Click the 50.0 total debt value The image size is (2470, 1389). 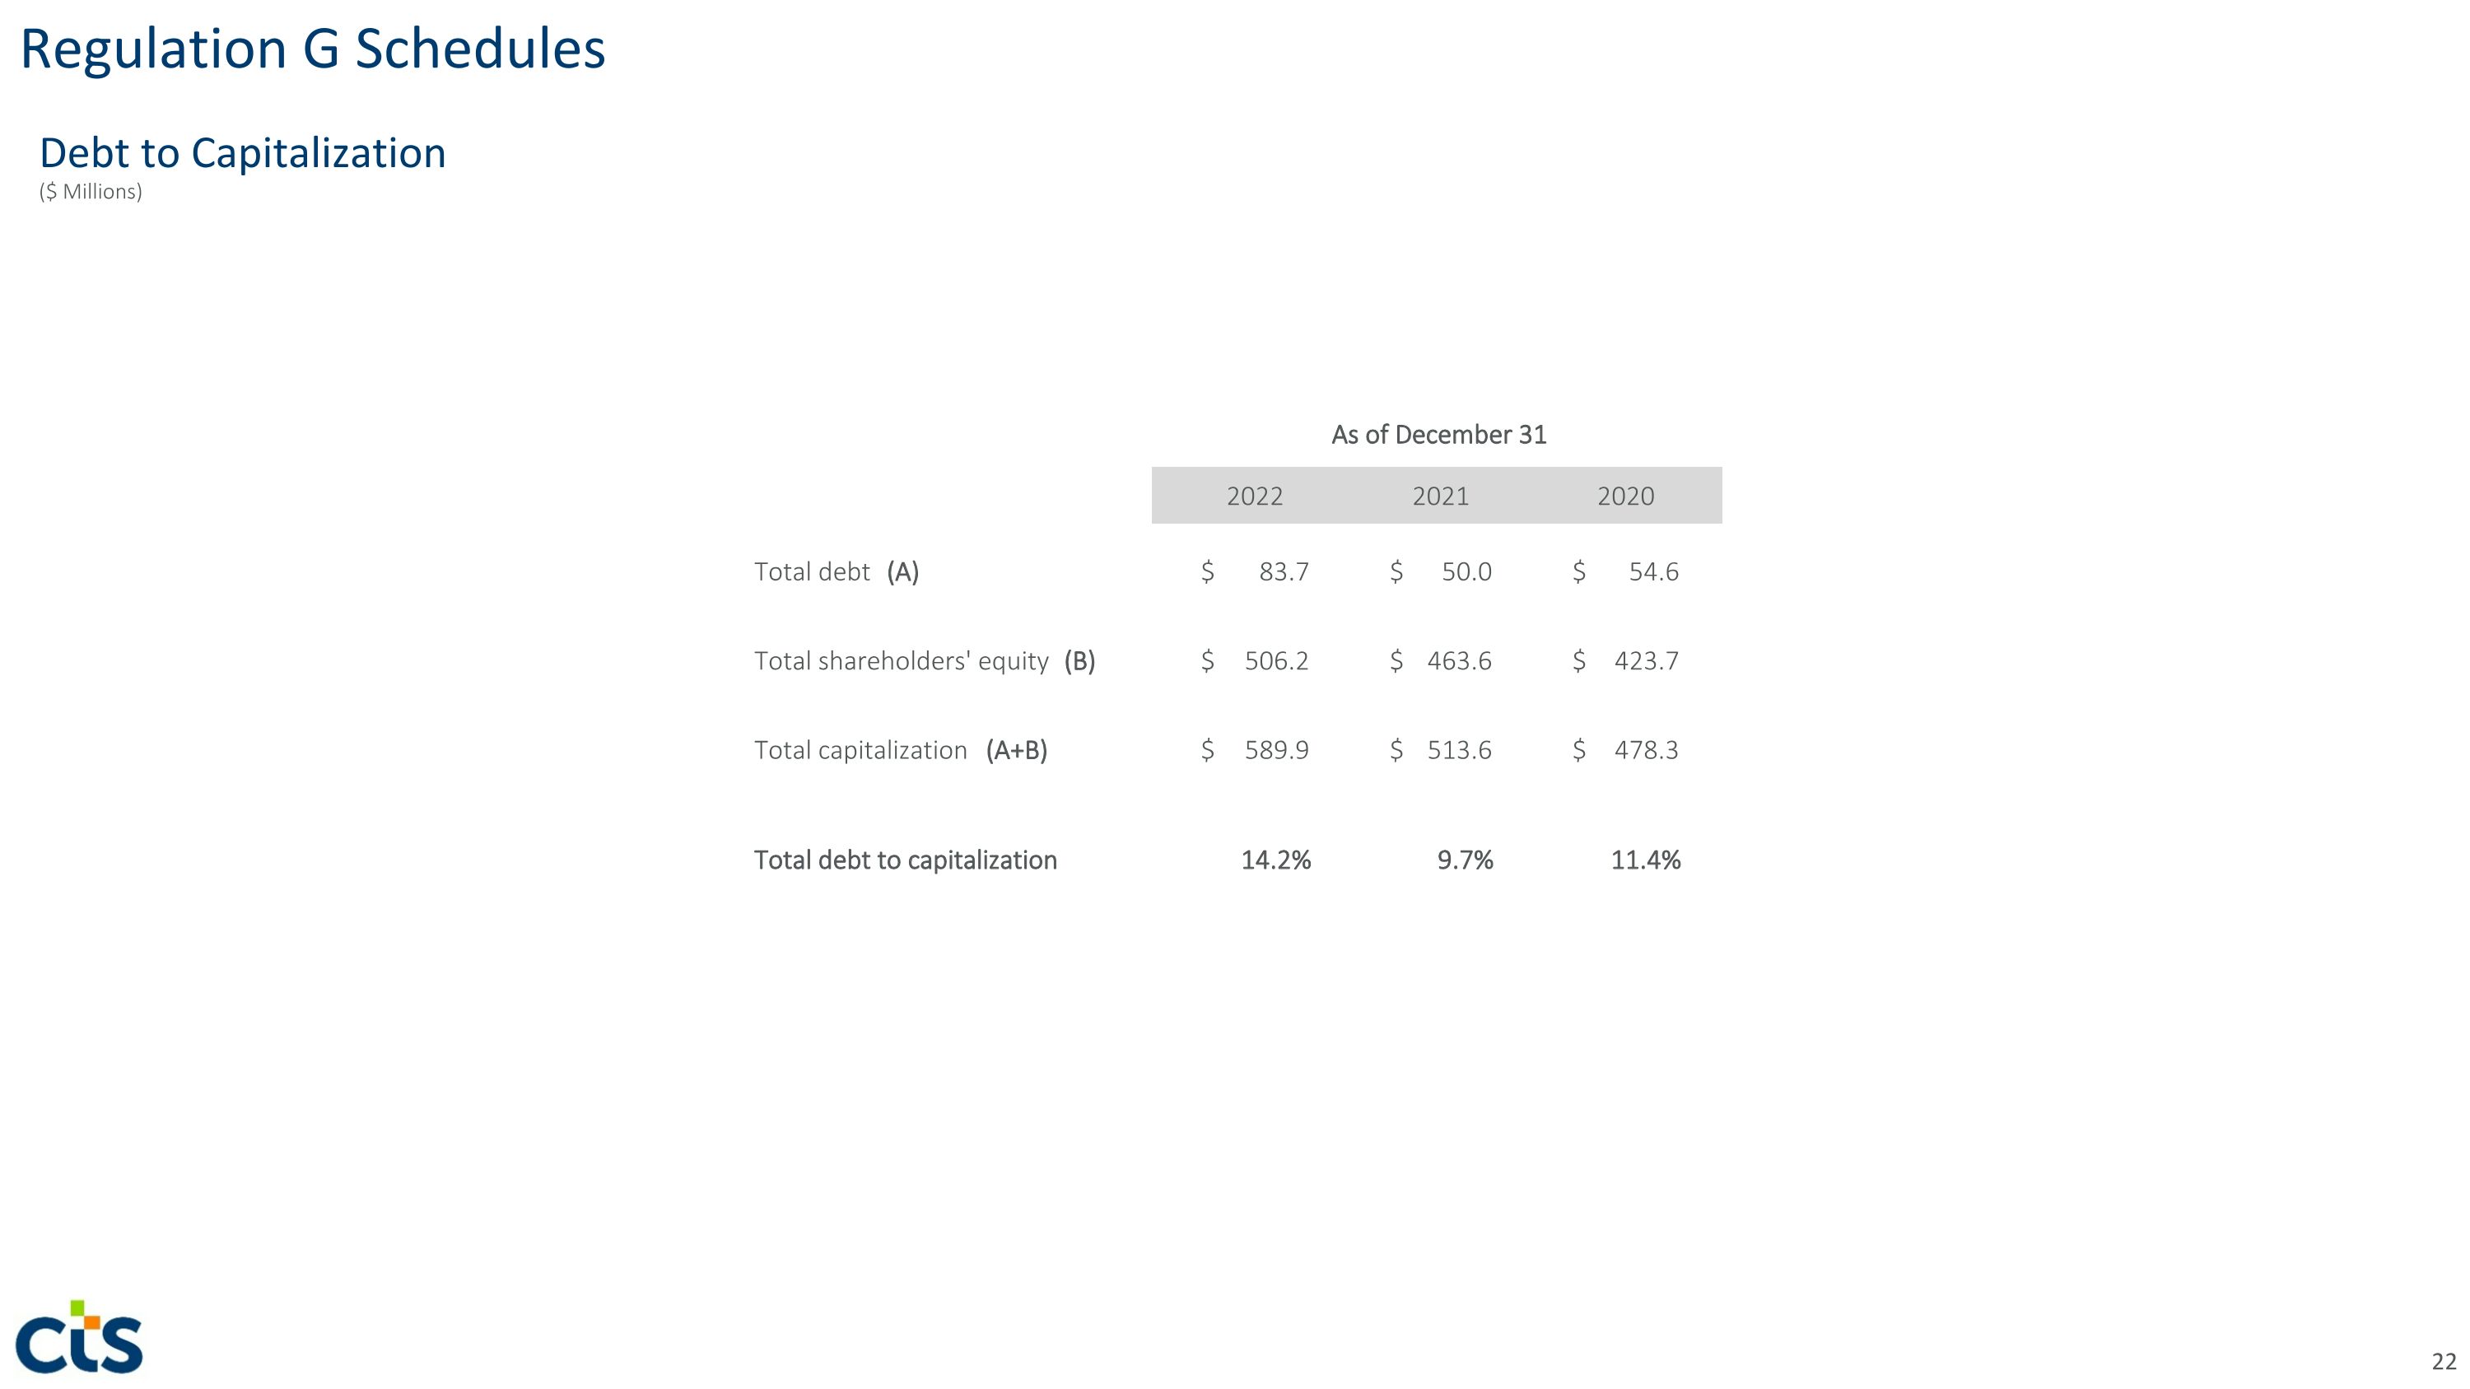pos(1466,572)
